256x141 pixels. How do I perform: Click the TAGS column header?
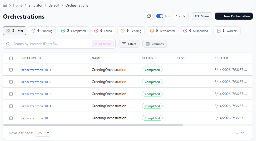click(181, 58)
